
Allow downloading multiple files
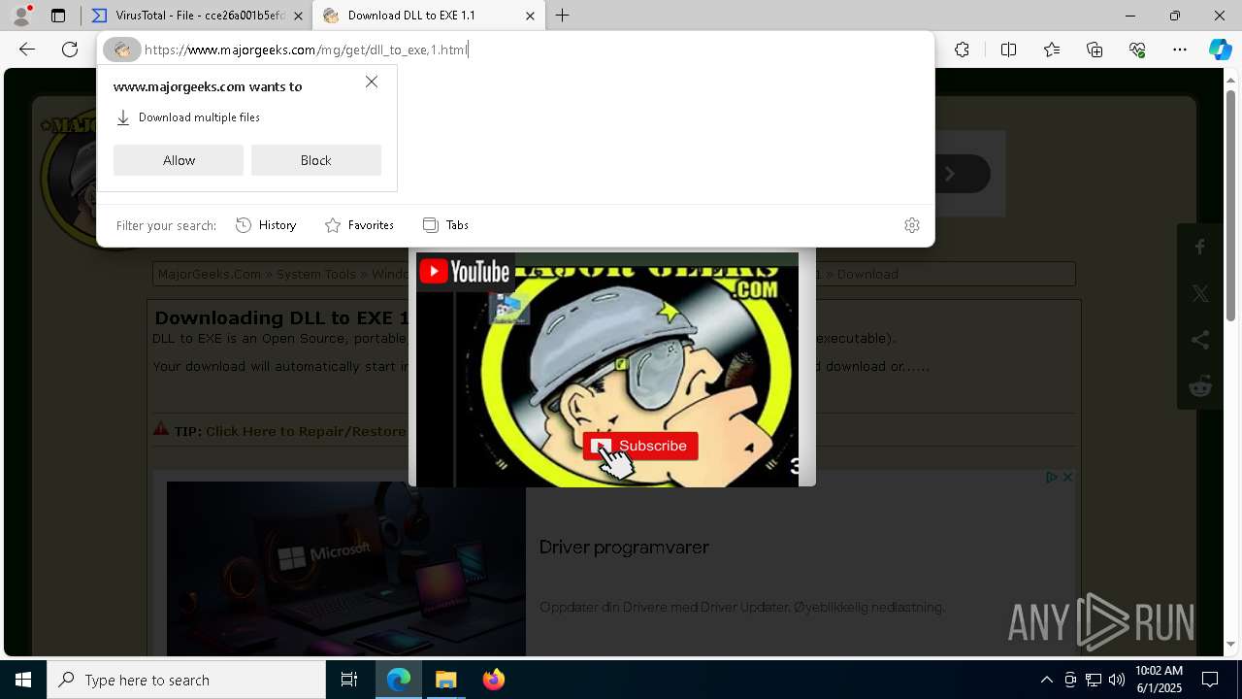point(179,160)
